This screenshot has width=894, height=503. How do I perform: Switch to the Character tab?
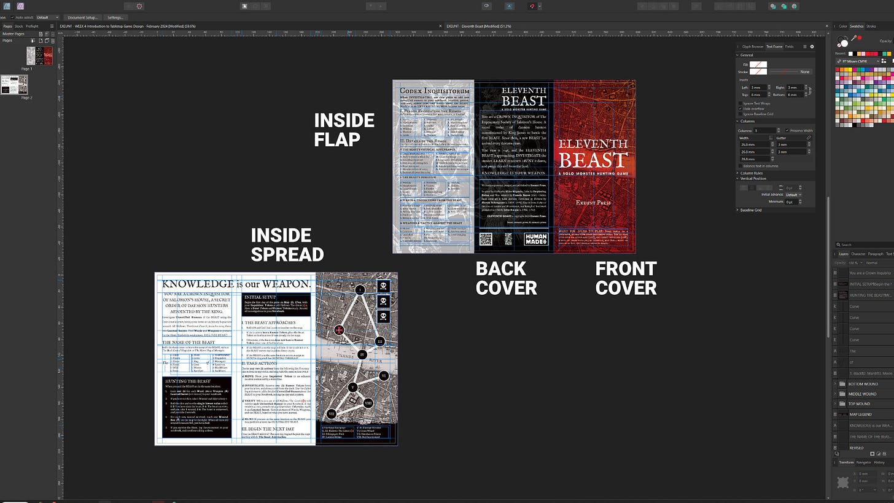point(858,254)
